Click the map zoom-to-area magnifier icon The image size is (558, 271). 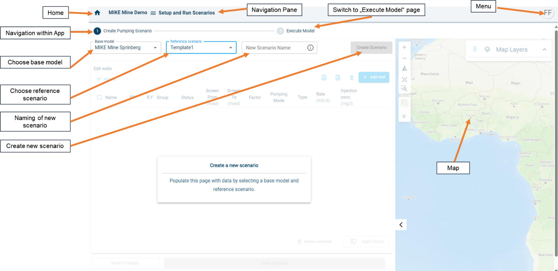click(x=404, y=88)
